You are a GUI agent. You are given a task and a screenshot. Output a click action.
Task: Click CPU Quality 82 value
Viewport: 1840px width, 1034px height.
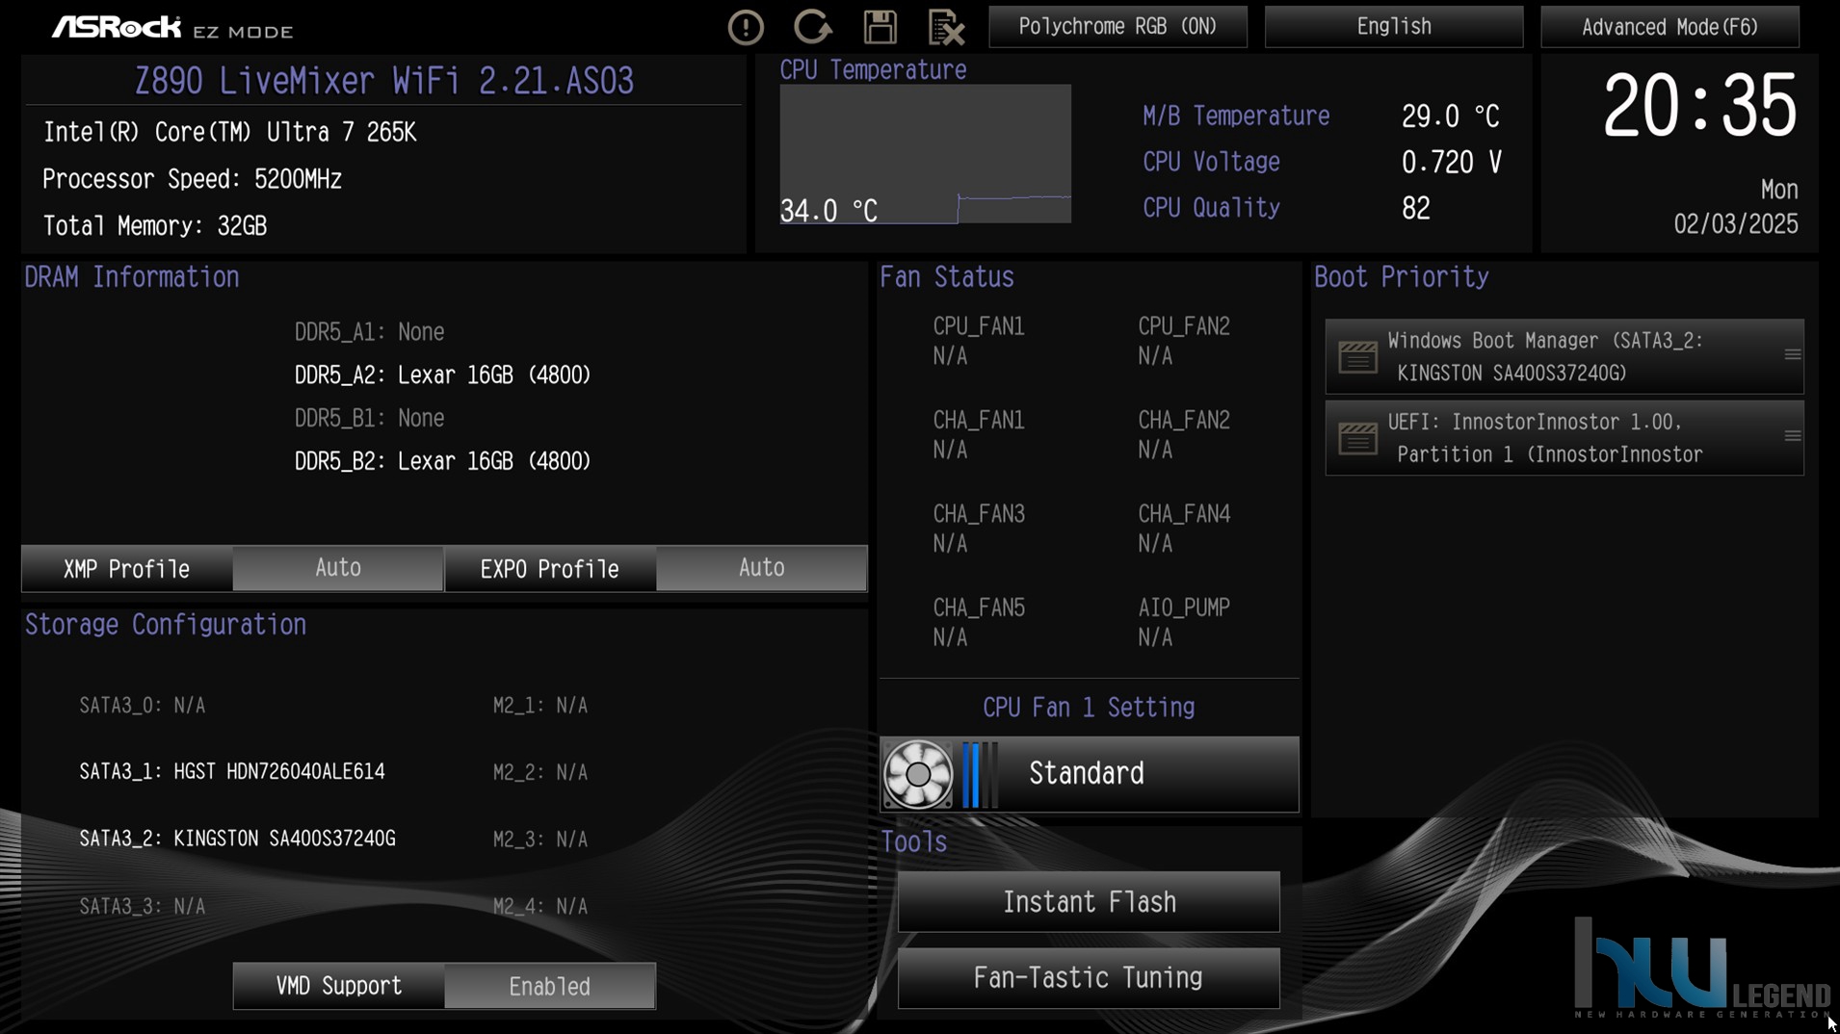point(1415,209)
